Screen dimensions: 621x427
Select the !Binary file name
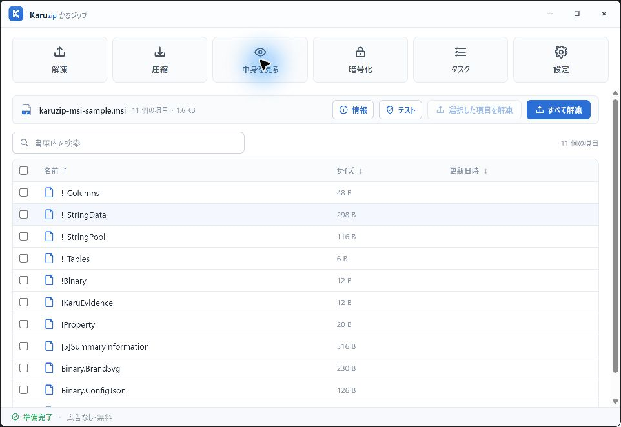(74, 281)
